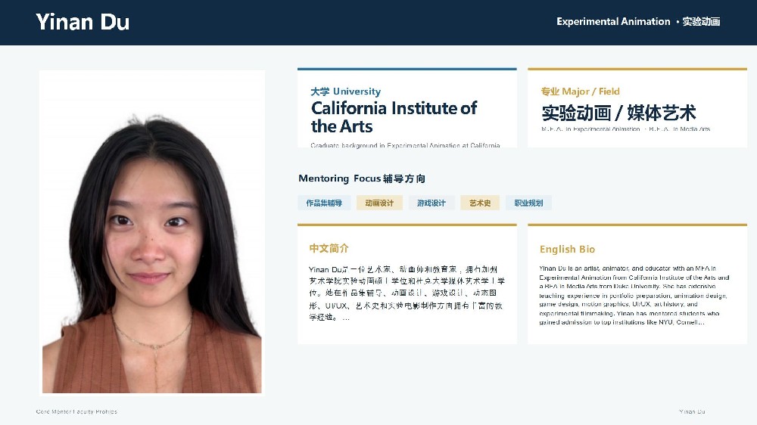The height and width of the screenshot is (425, 757).
Task: Click the '中文简介' section heading
Action: click(329, 249)
